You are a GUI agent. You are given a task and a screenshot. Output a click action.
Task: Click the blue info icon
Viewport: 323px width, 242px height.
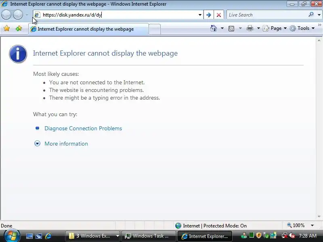[18, 54]
